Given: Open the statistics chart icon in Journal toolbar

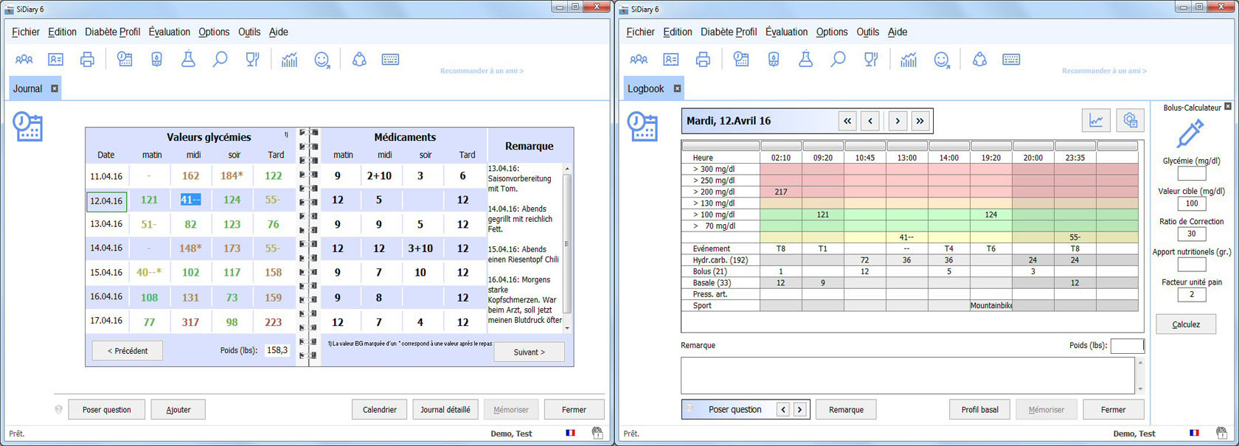Looking at the screenshot, I should pyautogui.click(x=289, y=60).
